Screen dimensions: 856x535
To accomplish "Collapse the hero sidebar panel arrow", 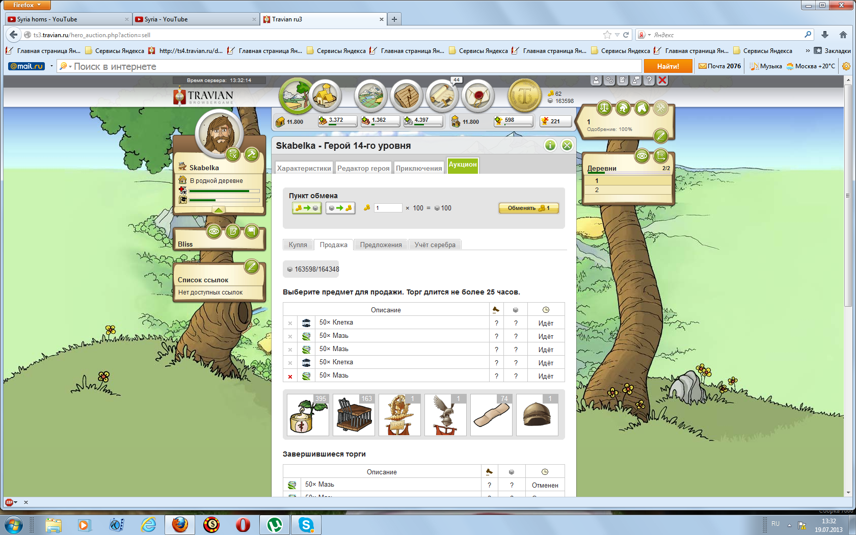I will (x=218, y=210).
